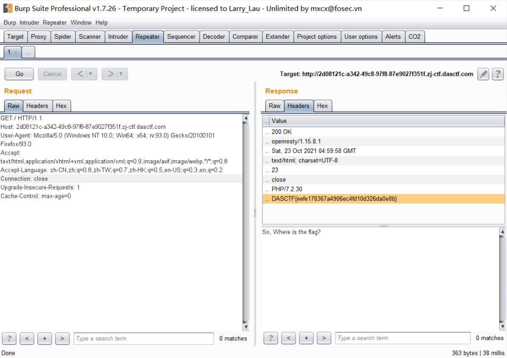Open the Help menu

(101, 23)
